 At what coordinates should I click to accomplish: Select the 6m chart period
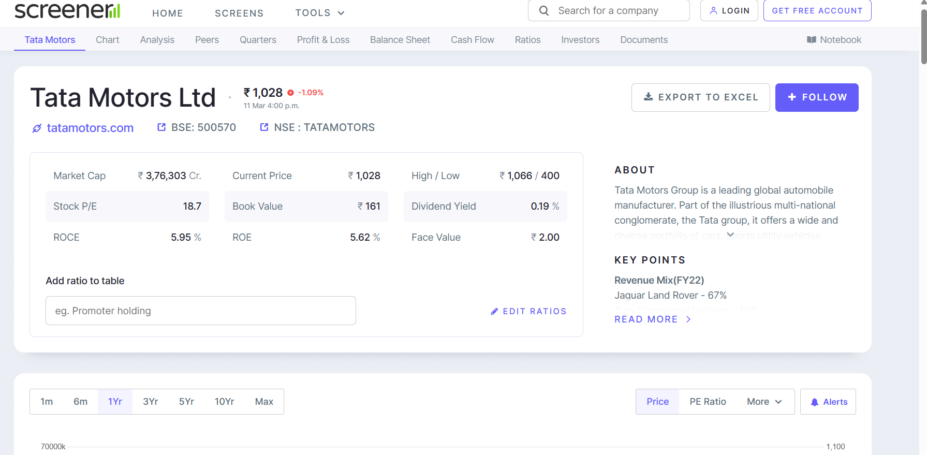pyautogui.click(x=80, y=402)
